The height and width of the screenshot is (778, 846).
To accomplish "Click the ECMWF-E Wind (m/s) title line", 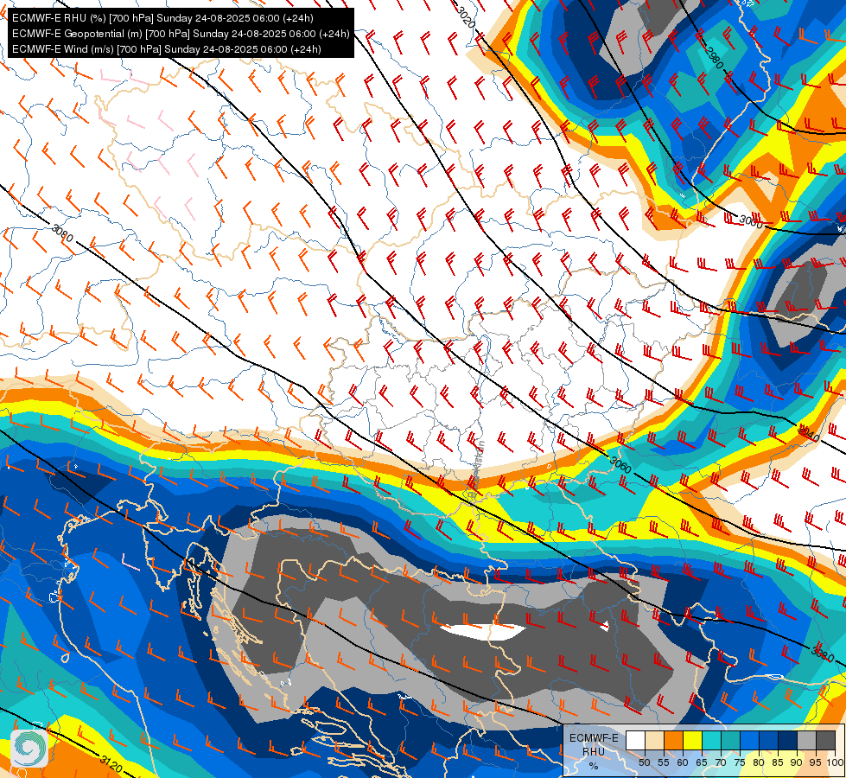I will [x=166, y=49].
